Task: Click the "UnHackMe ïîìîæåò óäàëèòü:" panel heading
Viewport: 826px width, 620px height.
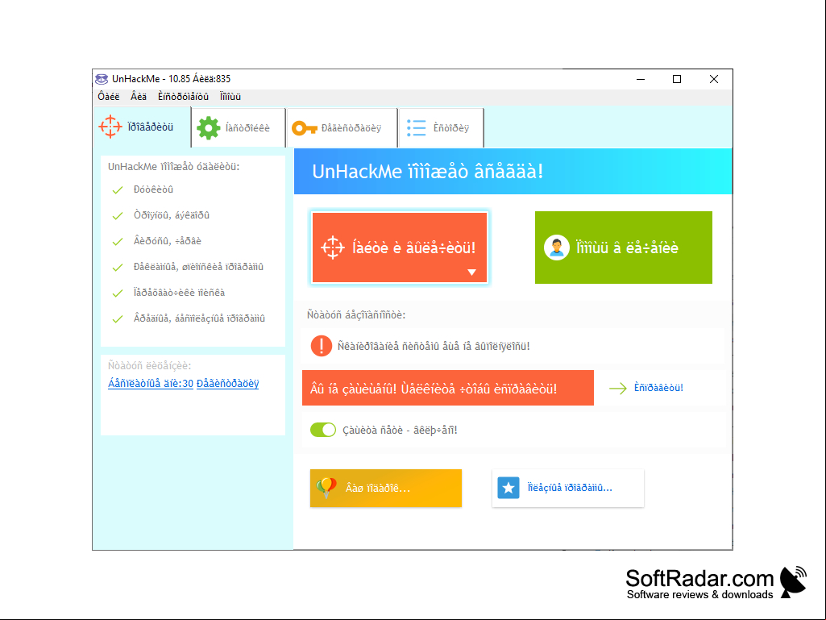Action: [173, 167]
